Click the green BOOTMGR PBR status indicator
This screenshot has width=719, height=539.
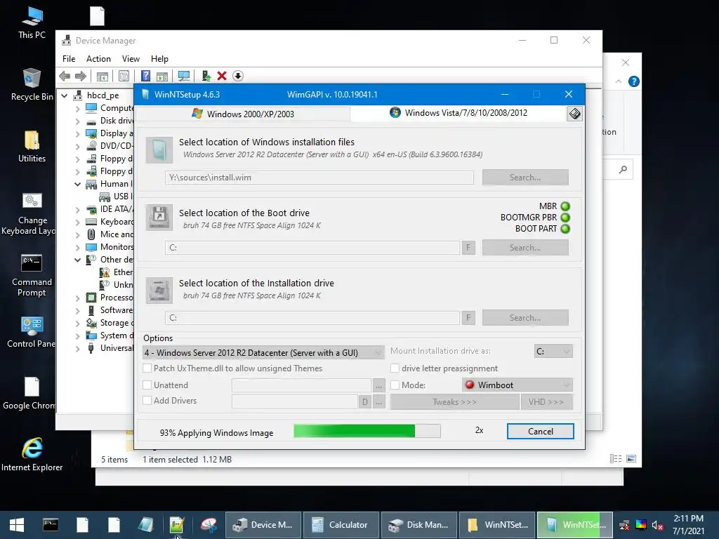tap(565, 218)
